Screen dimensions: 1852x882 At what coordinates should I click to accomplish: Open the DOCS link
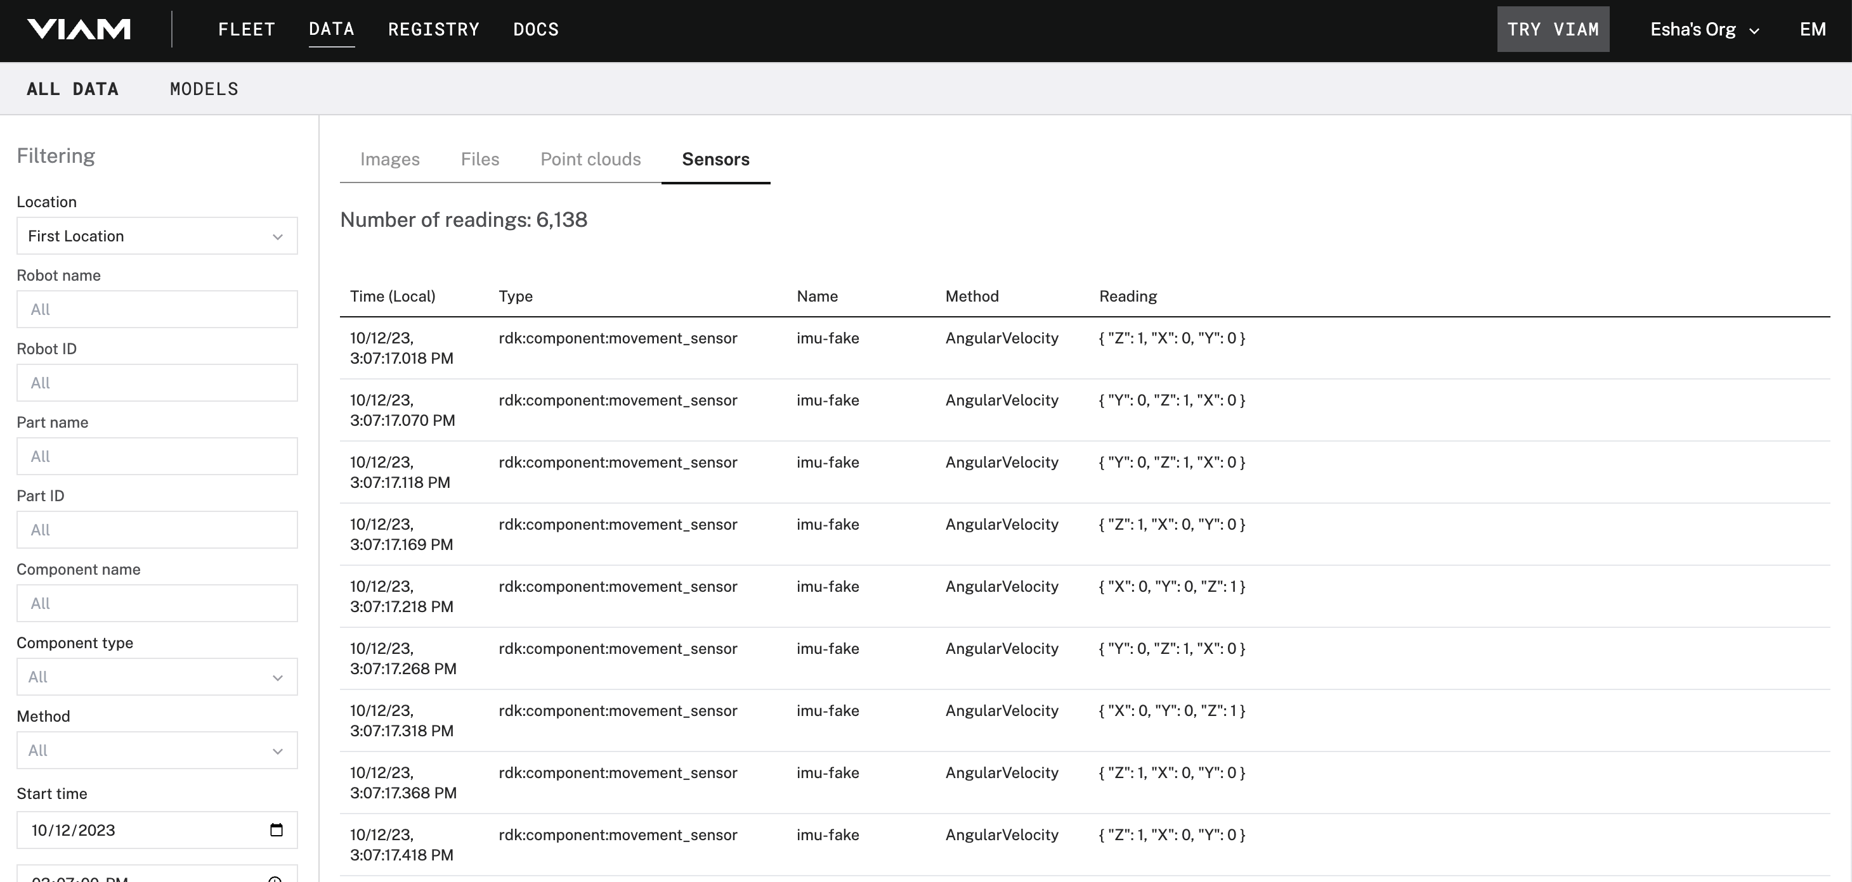[x=535, y=29]
